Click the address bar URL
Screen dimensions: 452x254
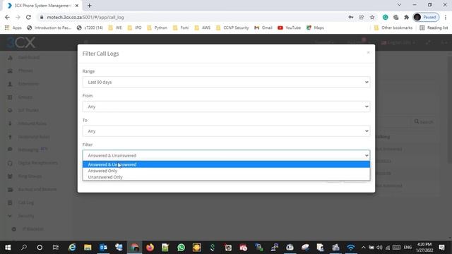tap(85, 17)
